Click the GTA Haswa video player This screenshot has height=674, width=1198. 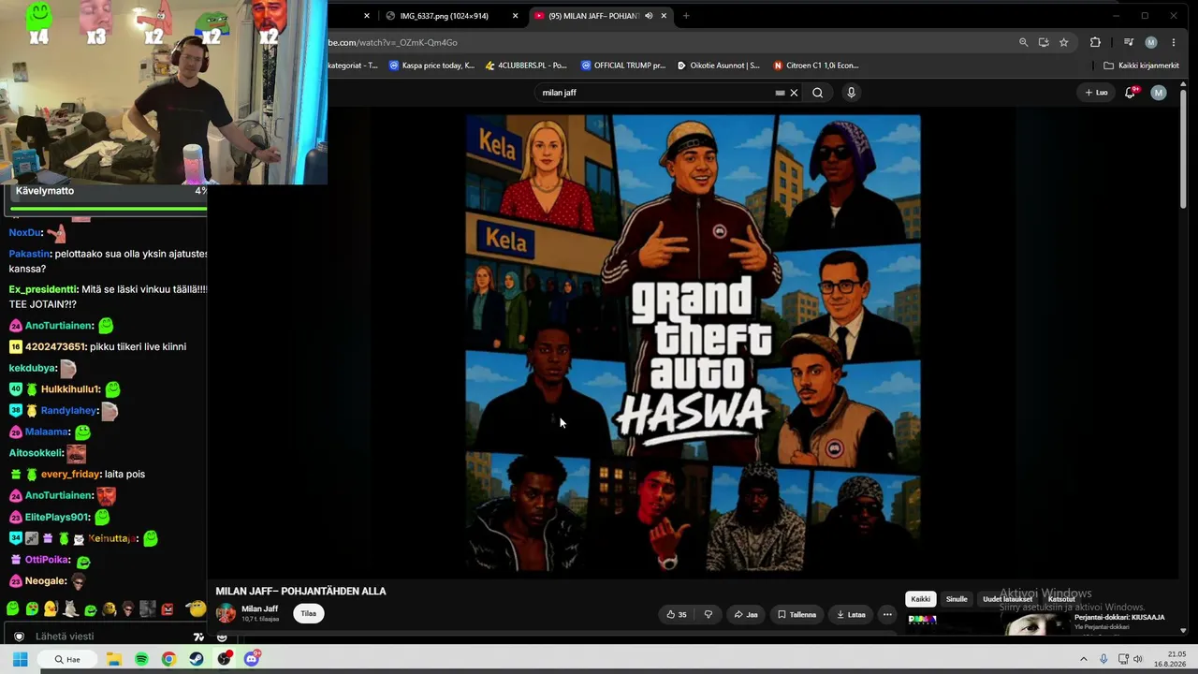click(693, 343)
